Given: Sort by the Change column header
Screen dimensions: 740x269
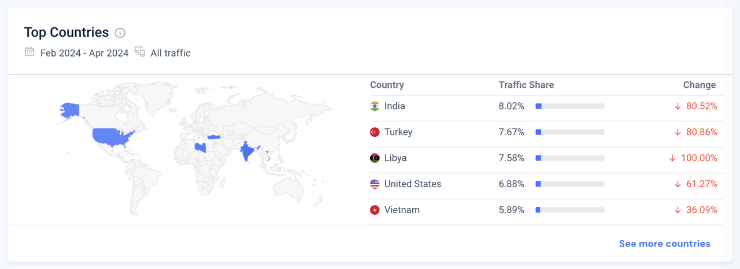Looking at the screenshot, I should (699, 85).
